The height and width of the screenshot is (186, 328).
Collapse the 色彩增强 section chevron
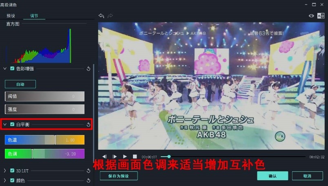click(x=5, y=69)
